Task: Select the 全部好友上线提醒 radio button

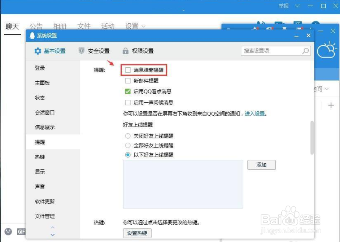Action: tap(127, 145)
